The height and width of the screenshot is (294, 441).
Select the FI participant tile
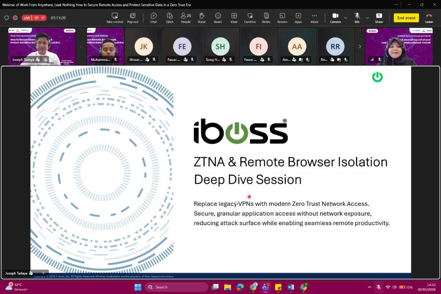258,46
